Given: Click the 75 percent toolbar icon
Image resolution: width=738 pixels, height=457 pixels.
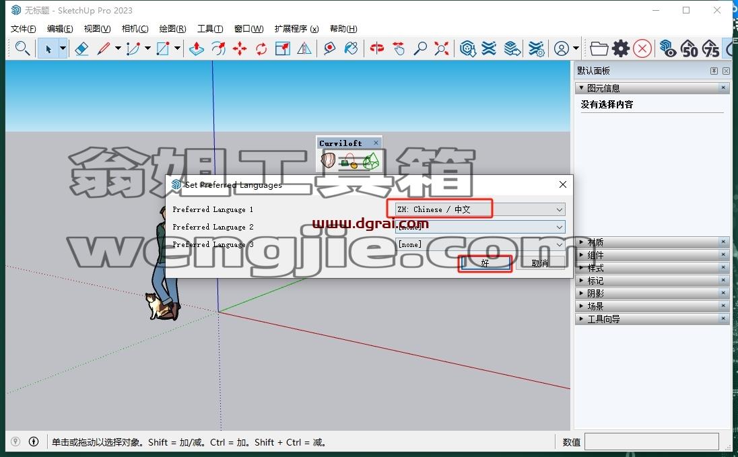Looking at the screenshot, I should 710,48.
